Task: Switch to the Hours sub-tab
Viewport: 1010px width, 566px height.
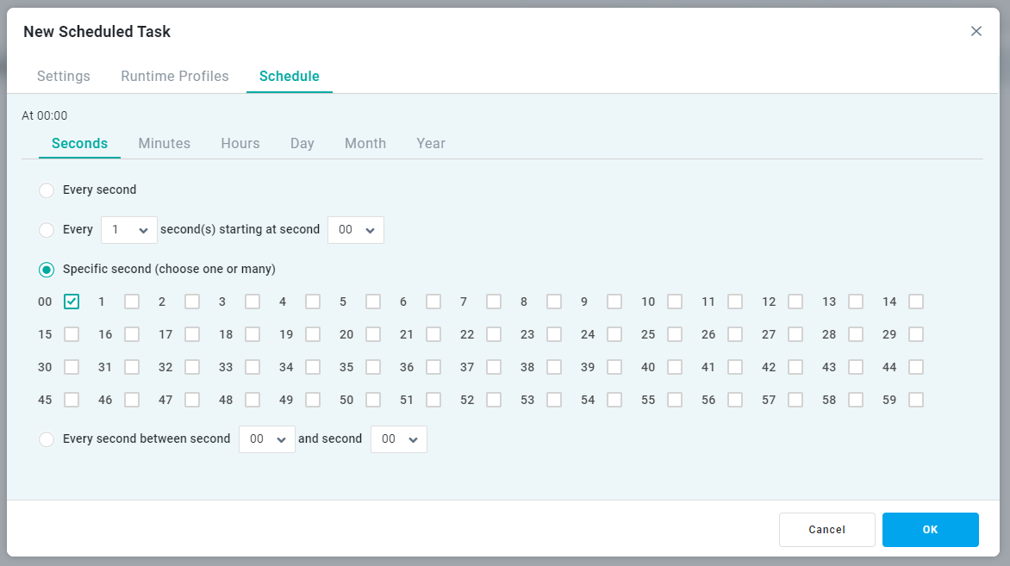Action: (240, 143)
